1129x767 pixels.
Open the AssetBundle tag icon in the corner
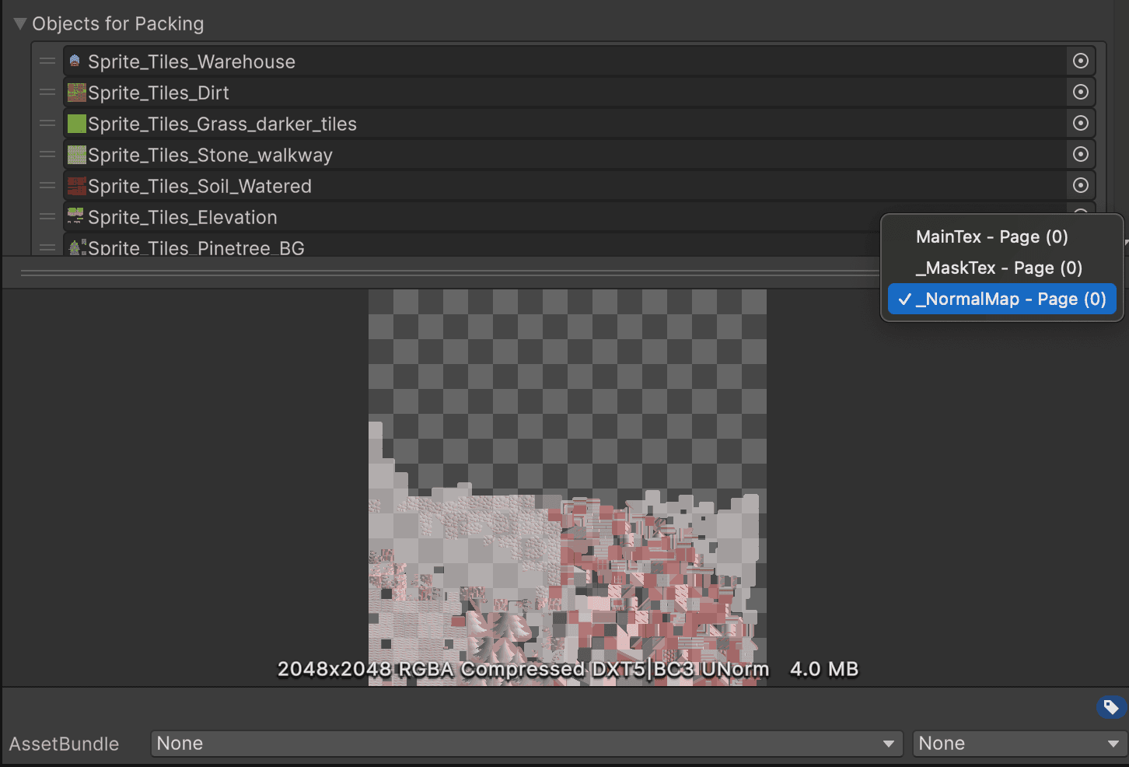point(1110,707)
